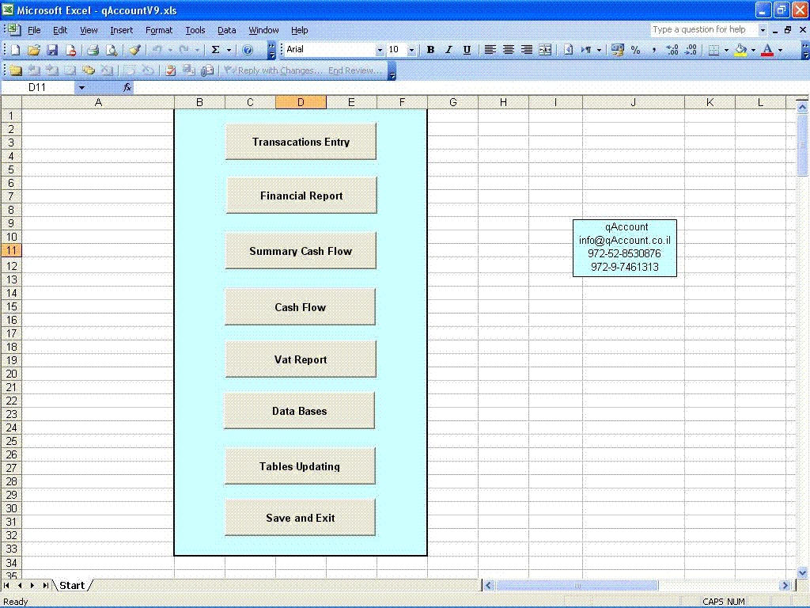Click the AutoSum sigma icon
This screenshot has width=810, height=608.
click(215, 50)
